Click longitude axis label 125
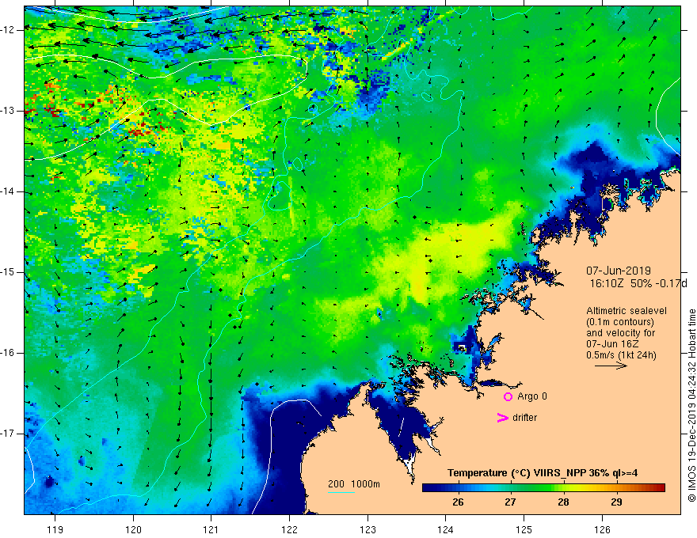This screenshot has height=538, width=697. (524, 529)
